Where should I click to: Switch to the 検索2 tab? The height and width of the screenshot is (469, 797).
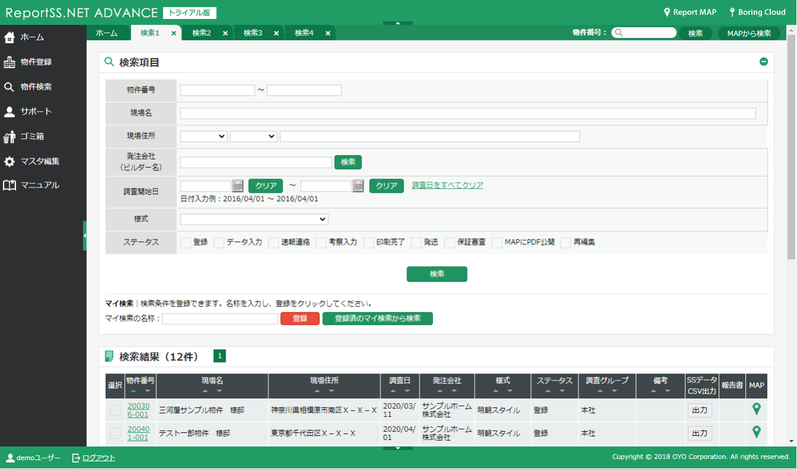(x=202, y=33)
